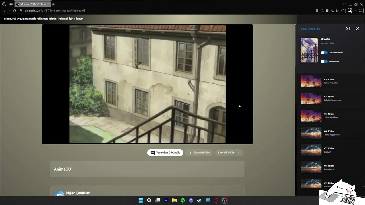Open the tab search magnifier icon
Image resolution: width=365 pixels, height=205 pixels.
tap(345, 4)
